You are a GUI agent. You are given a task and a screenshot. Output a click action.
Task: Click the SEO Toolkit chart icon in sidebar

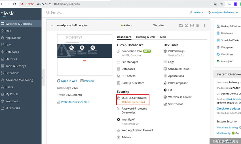3,108
